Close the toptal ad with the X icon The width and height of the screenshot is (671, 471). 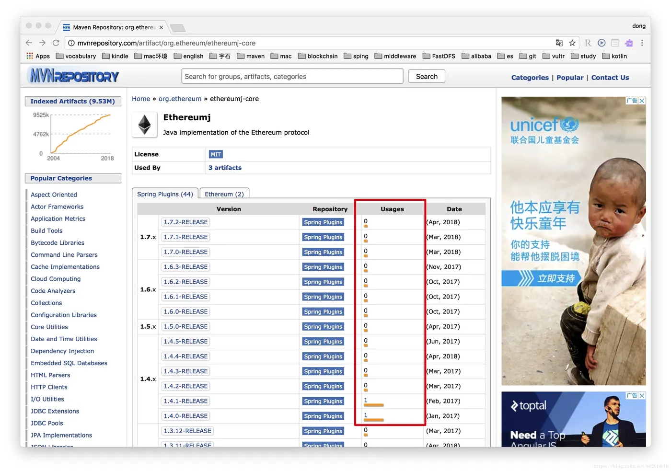(642, 395)
